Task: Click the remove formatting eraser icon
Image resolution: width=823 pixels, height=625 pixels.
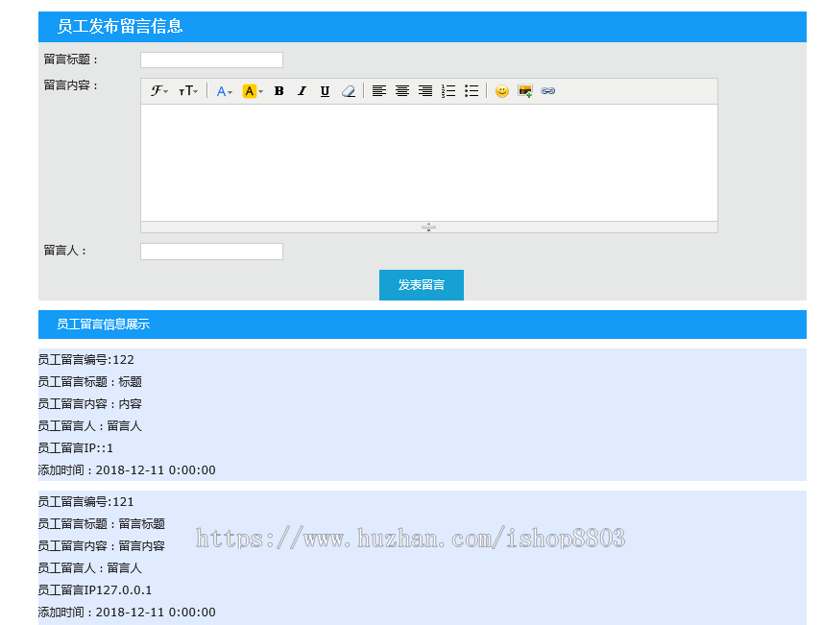Action: 348,90
